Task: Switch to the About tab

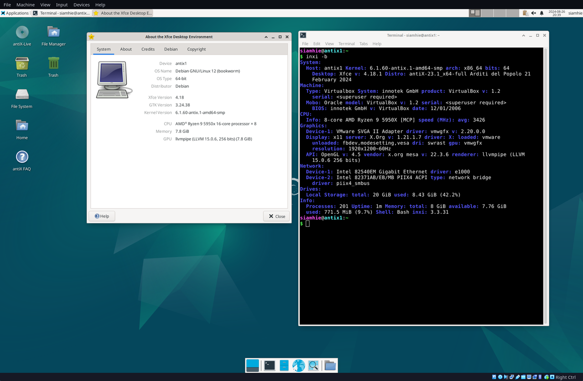Action: pyautogui.click(x=126, y=49)
